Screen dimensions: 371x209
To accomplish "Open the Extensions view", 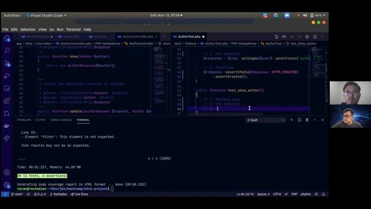I will (7, 100).
